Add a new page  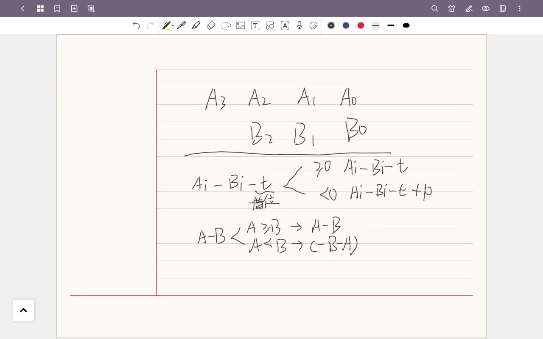coord(74,8)
